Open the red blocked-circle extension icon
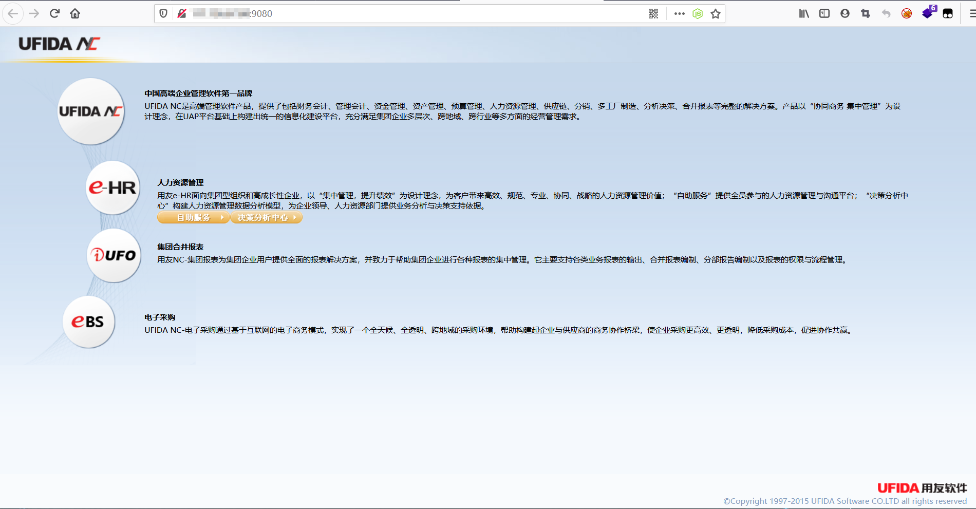This screenshot has height=509, width=976. [907, 14]
